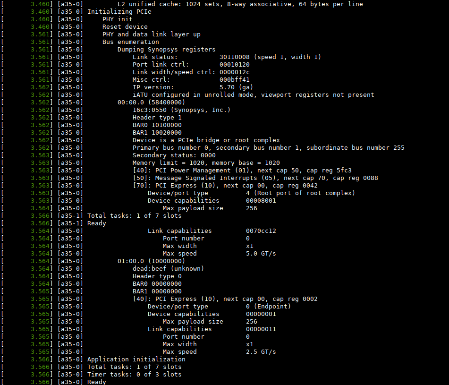Viewport: 449px width, 385px height.
Task: Click the 'Reset device' log entry
Action: [x=125, y=26]
